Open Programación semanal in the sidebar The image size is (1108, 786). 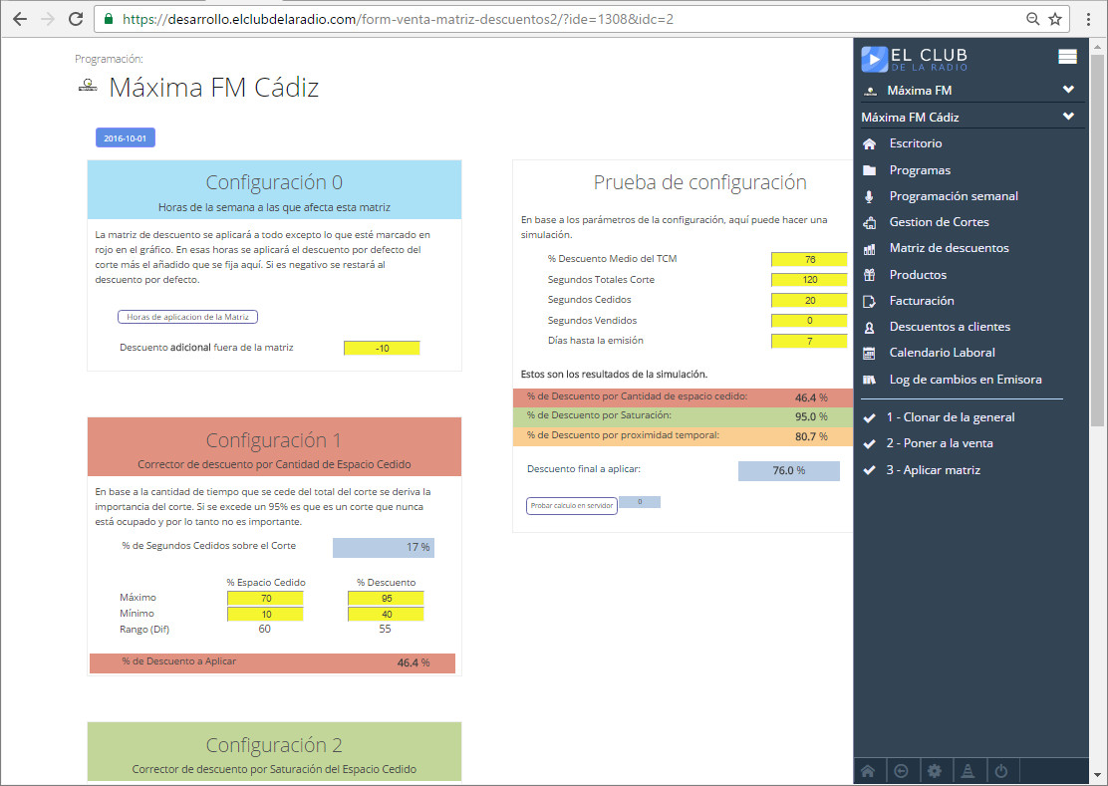click(x=954, y=196)
